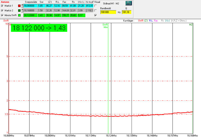
Task: Select Fas curve color label in Kurvfärger
Action: point(156,21)
